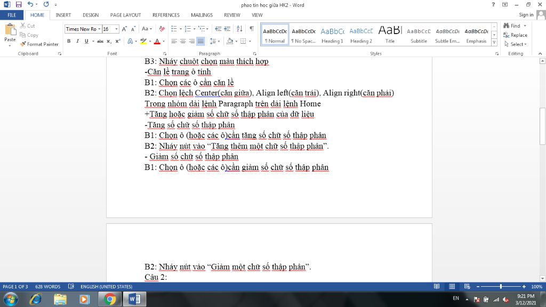Click the zoom slider handle
The width and height of the screenshot is (546, 307).
pyautogui.click(x=501, y=286)
